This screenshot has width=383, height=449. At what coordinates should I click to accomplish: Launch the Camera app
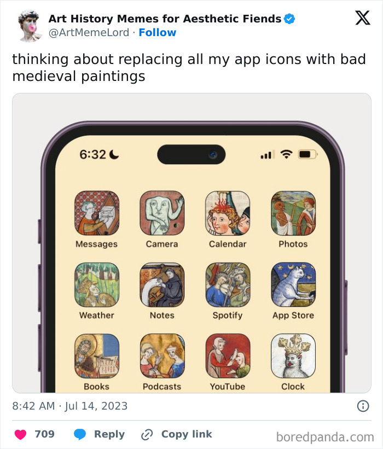[162, 212]
